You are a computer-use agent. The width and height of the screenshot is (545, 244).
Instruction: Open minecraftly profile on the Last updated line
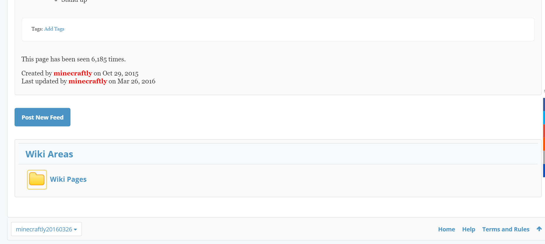click(x=88, y=81)
